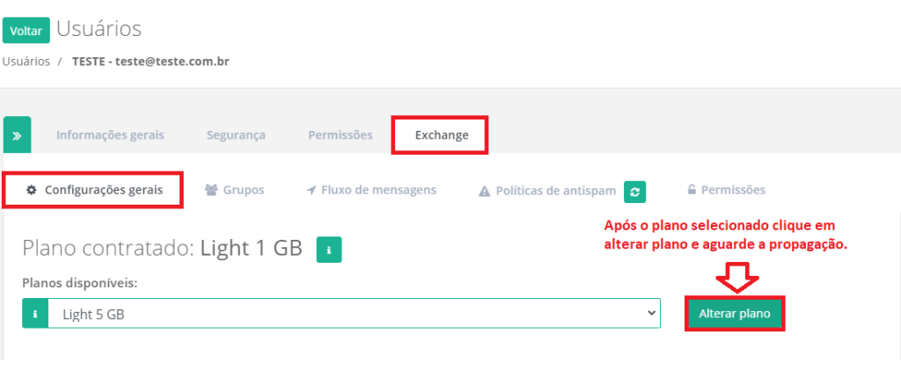
Task: Open the Exchange Permissões sub-tab
Action: [x=726, y=190]
